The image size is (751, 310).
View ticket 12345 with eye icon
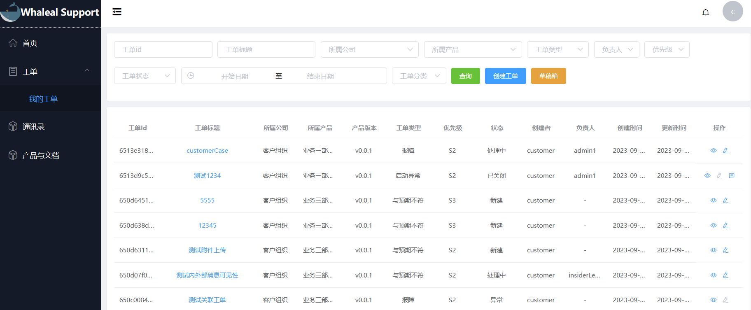[714, 226]
